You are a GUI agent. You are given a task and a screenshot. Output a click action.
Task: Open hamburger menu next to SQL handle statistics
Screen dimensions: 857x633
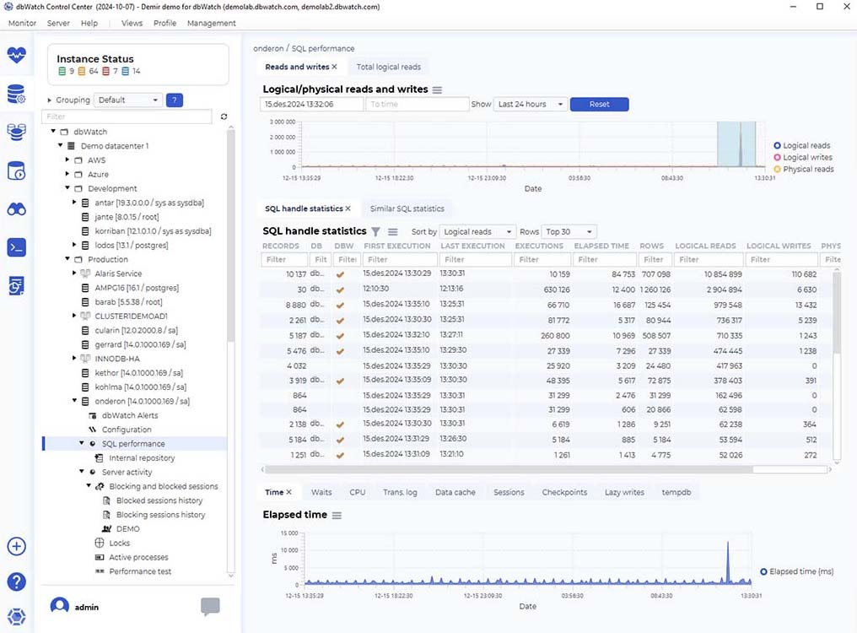392,231
